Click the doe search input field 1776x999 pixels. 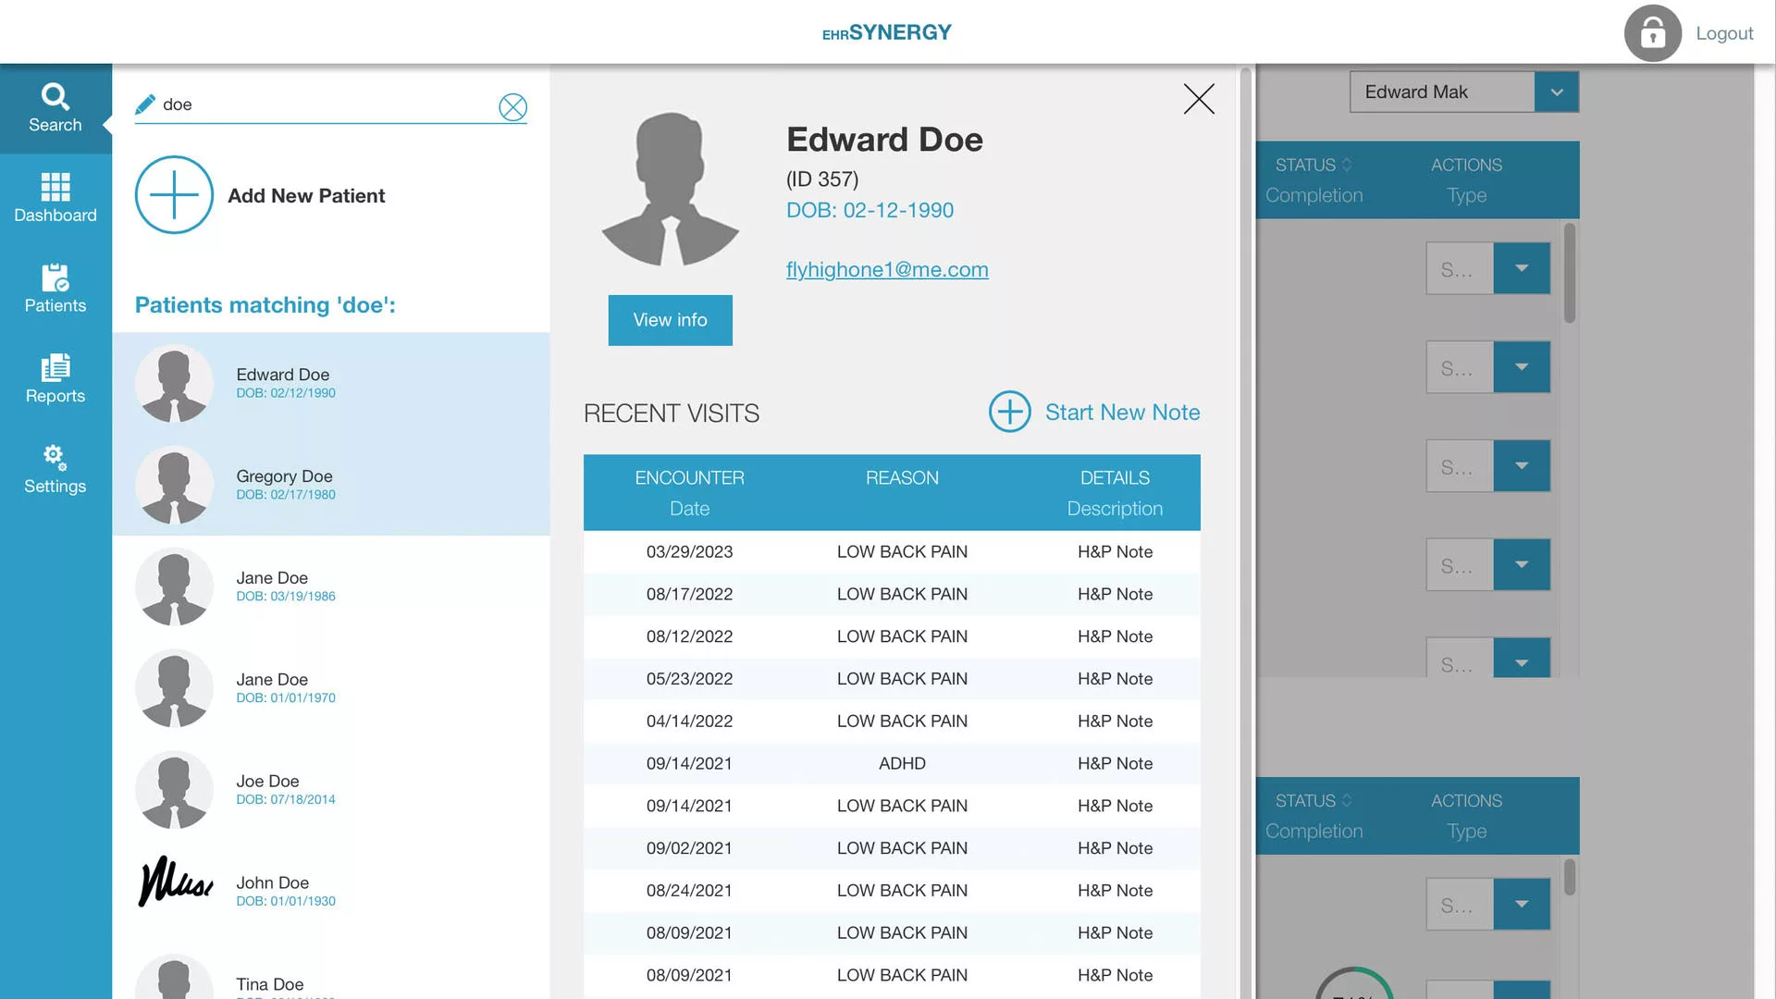(324, 105)
